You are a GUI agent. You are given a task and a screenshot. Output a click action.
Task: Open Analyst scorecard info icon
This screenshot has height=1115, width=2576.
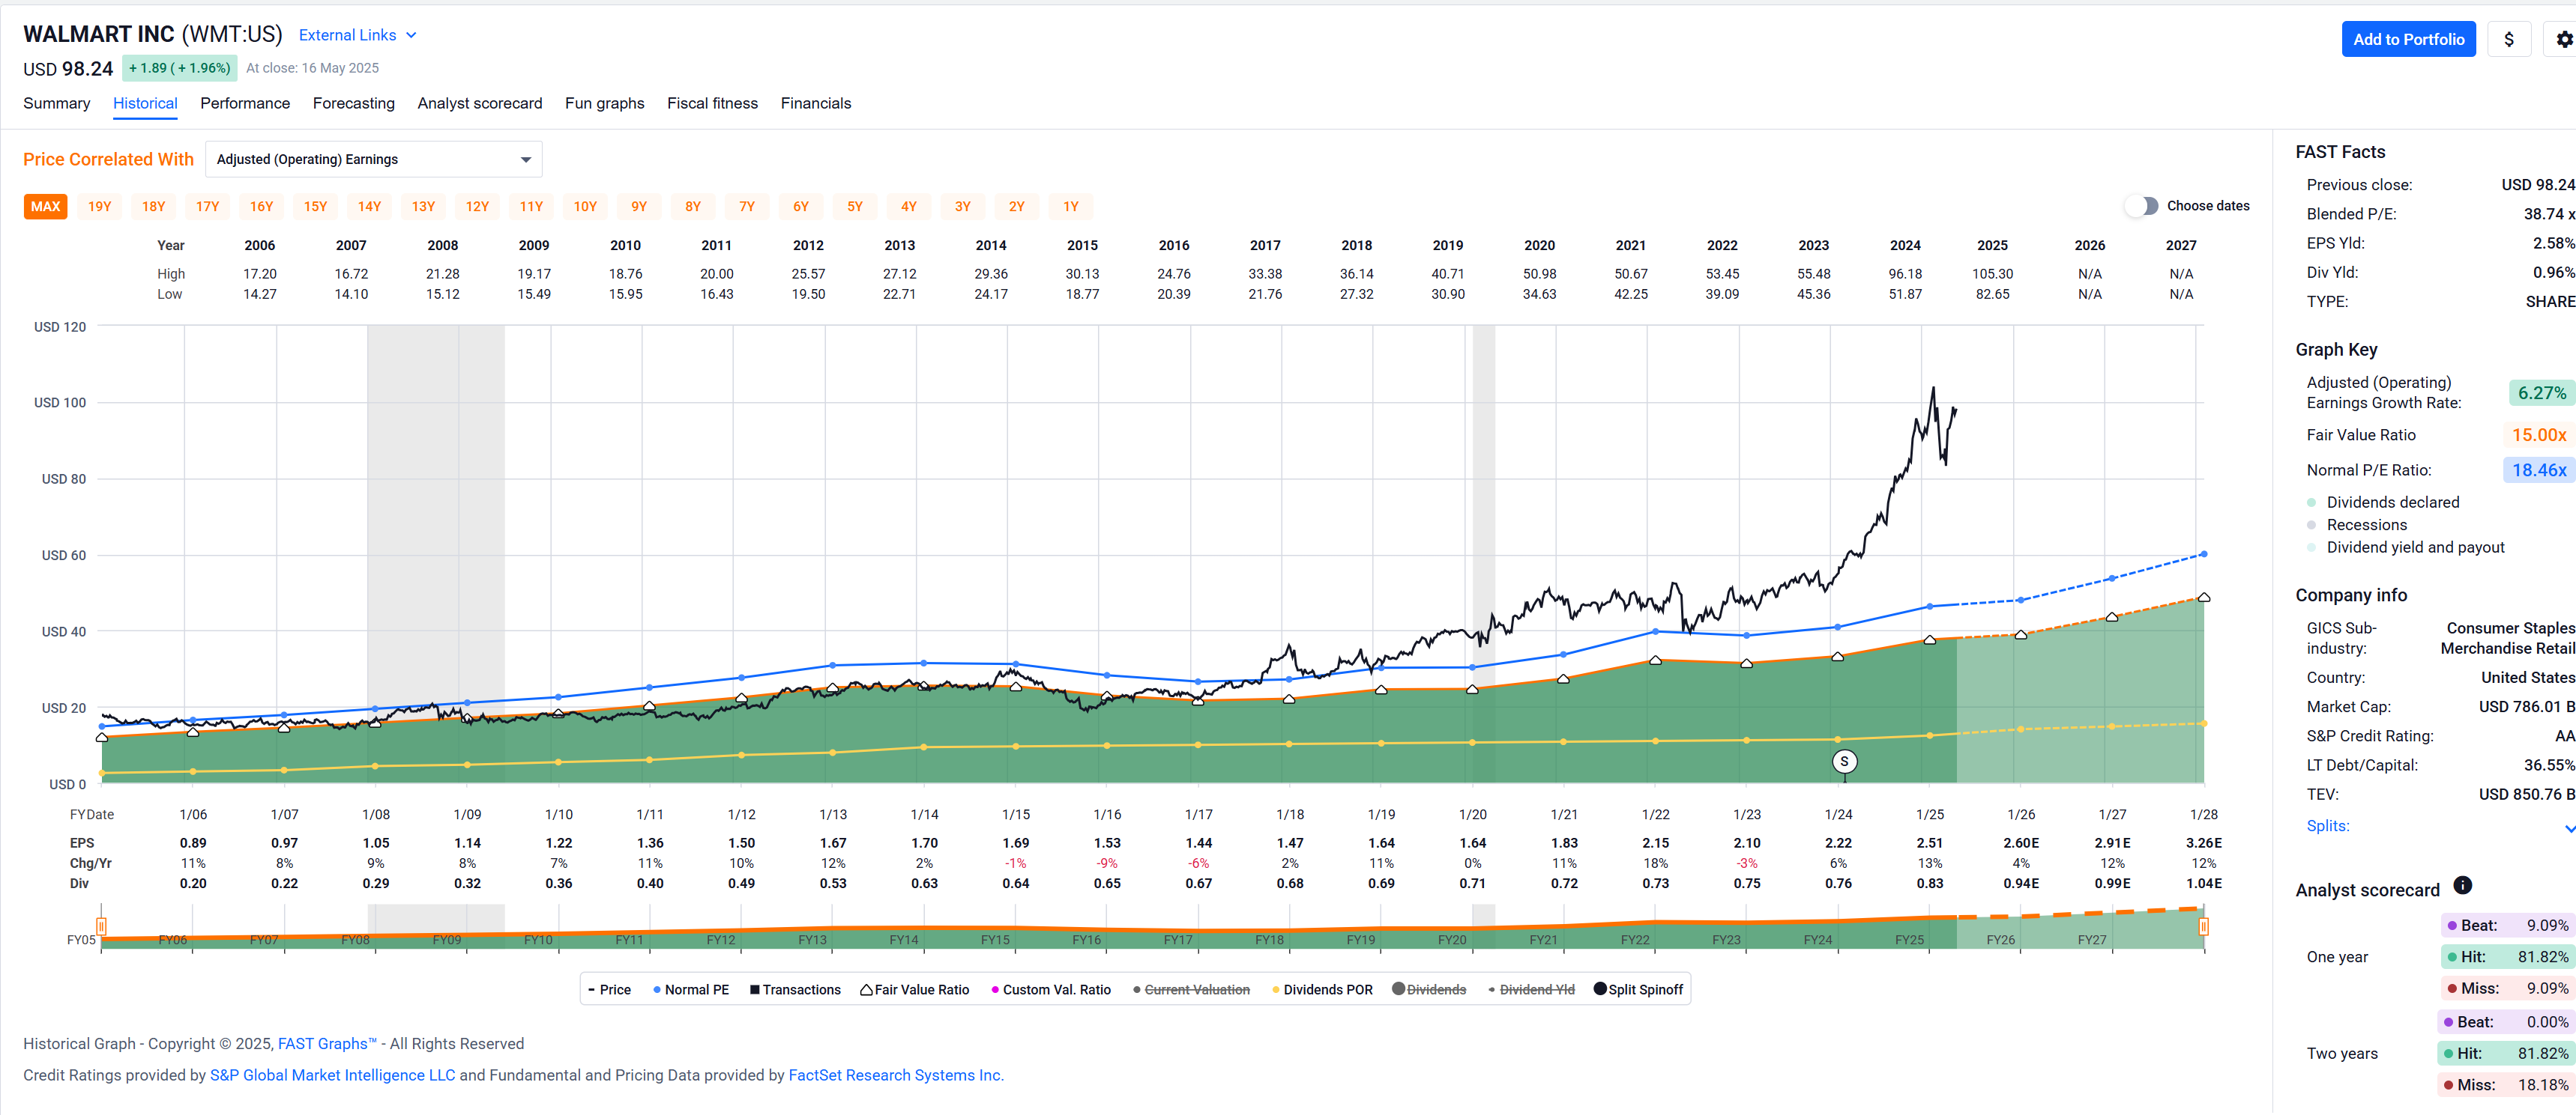[x=2463, y=886]
